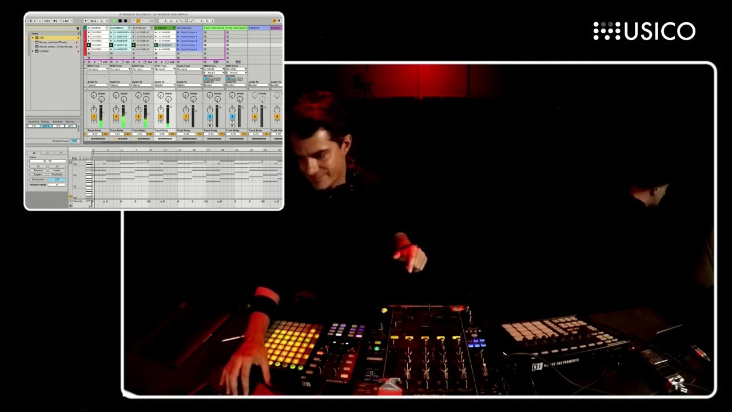Toggle the orange Draw Mode pencil icon
The height and width of the screenshot is (412, 732).
[274, 21]
